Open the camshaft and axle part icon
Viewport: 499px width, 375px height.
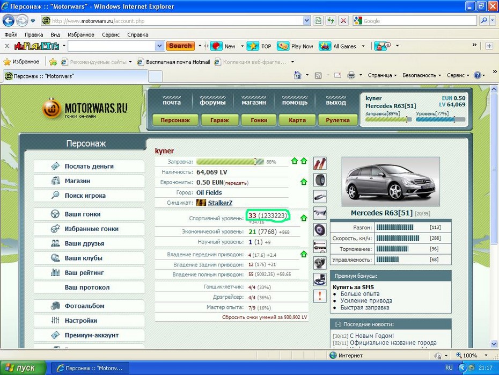pos(320,246)
